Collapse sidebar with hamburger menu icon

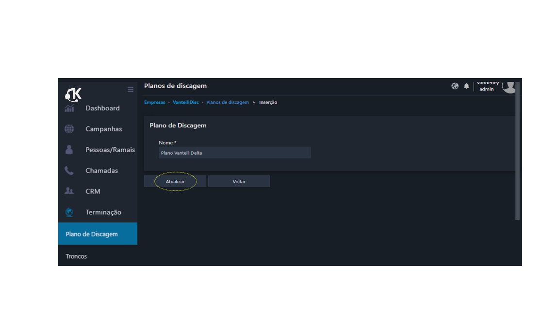[131, 90]
